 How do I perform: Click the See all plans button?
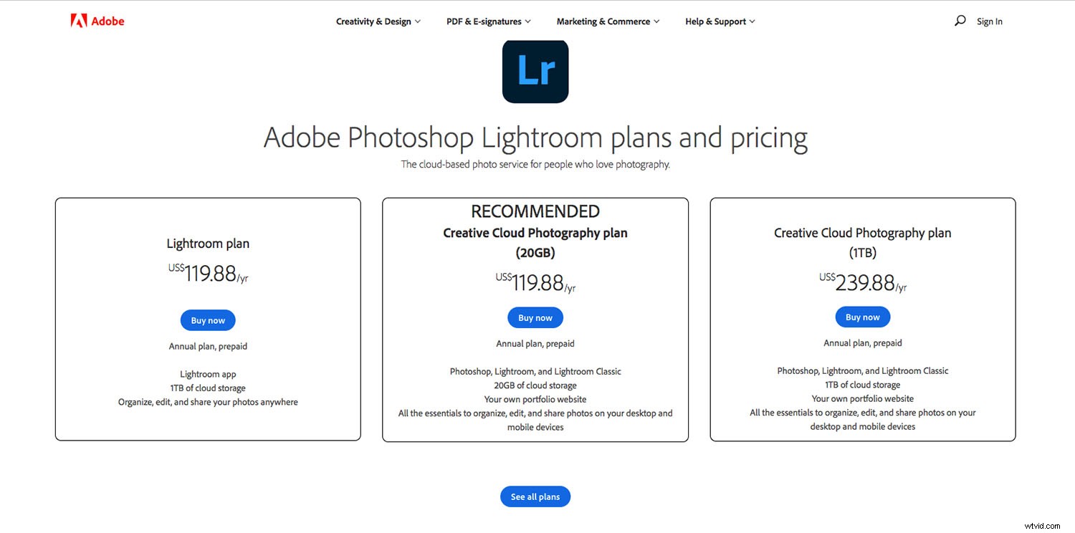coord(535,496)
